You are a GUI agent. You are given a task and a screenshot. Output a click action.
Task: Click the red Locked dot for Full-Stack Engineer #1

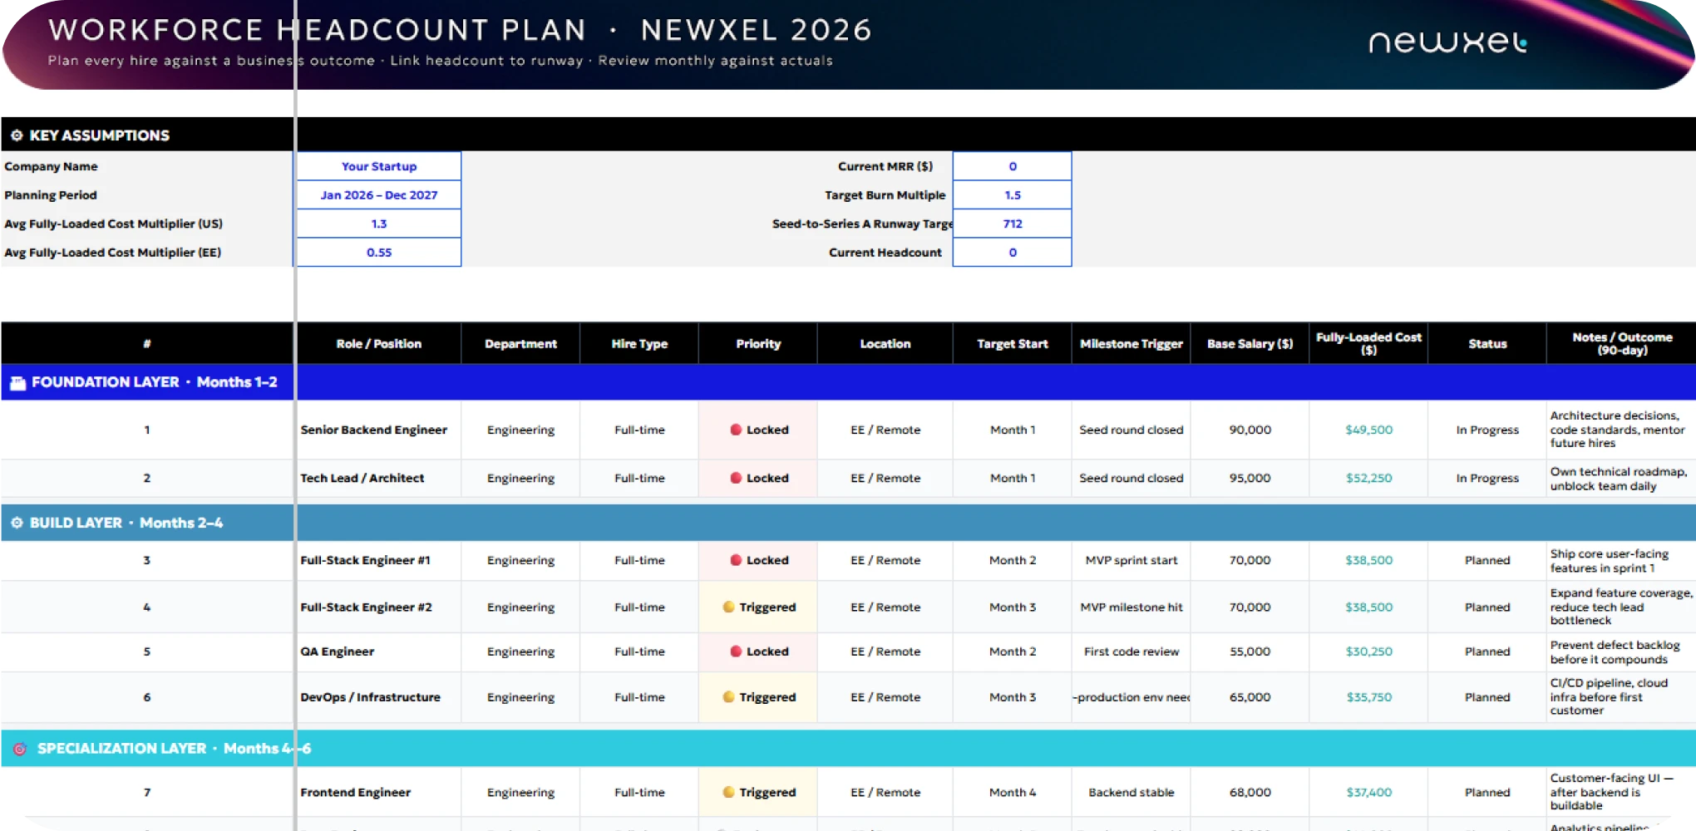[736, 560]
